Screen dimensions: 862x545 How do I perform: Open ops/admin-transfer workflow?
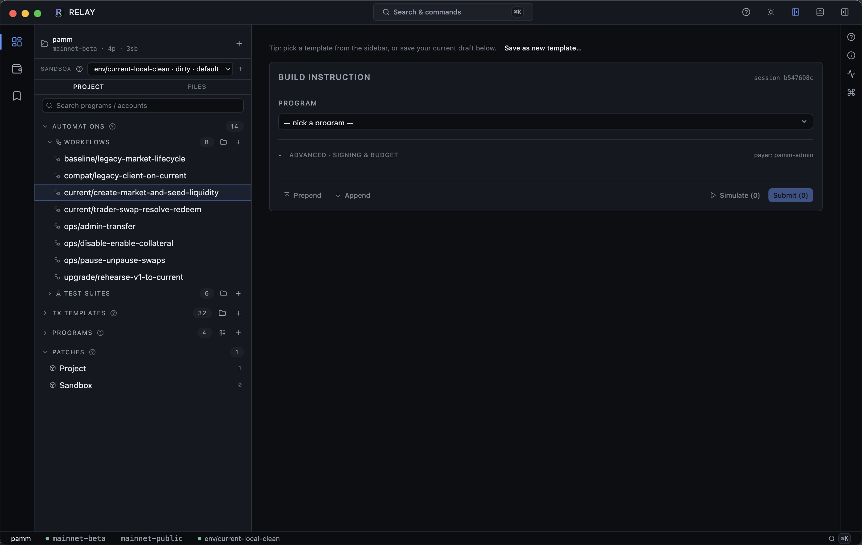tap(143, 226)
